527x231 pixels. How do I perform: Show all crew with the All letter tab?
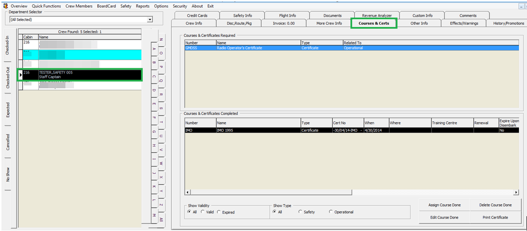click(x=161, y=219)
